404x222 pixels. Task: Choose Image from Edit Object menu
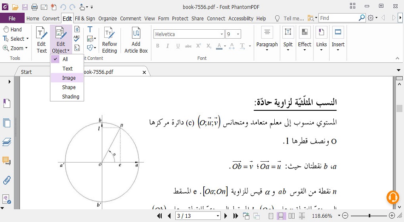pyautogui.click(x=69, y=78)
